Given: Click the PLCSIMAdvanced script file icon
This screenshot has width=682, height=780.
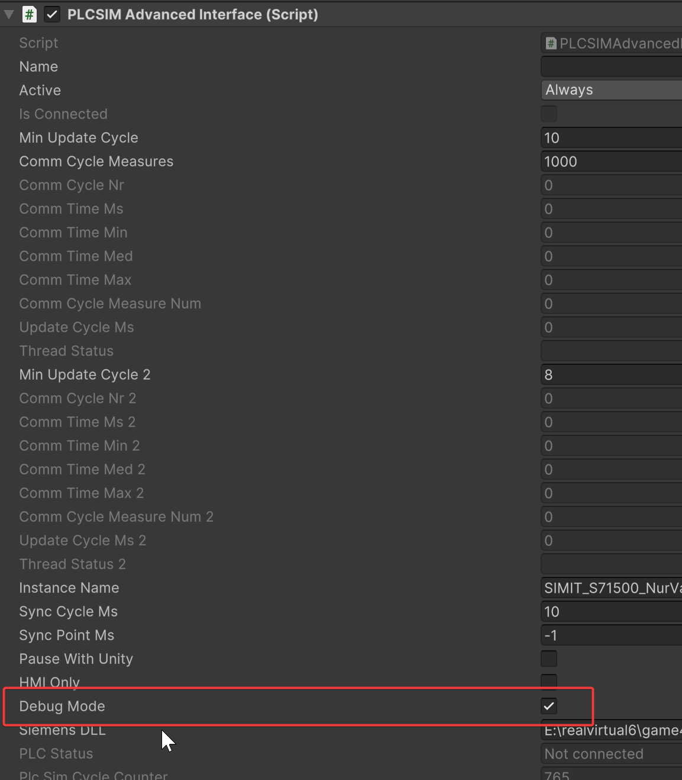Looking at the screenshot, I should [551, 43].
